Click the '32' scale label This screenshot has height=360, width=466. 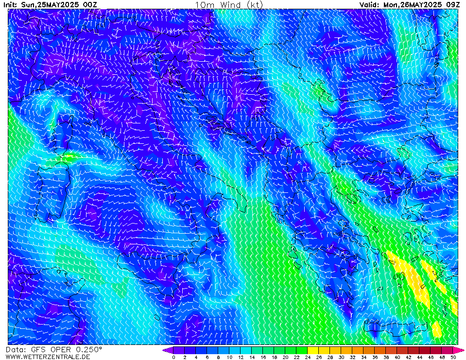(x=352, y=357)
